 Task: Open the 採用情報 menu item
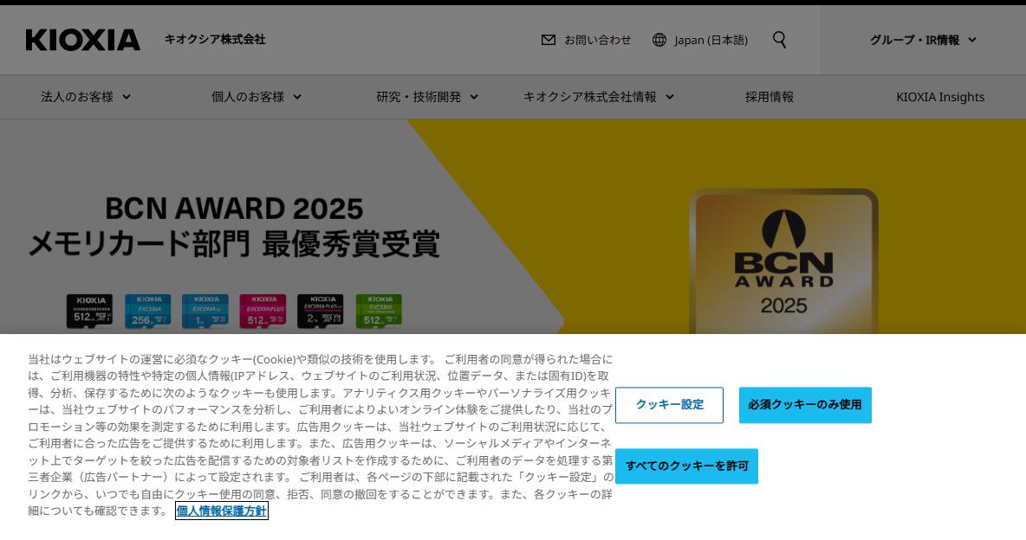coord(769,97)
